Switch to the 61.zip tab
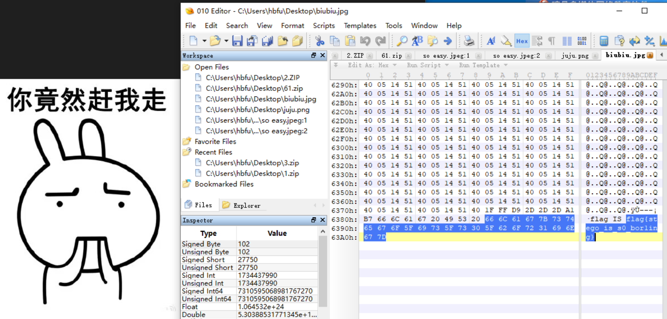The width and height of the screenshot is (667, 319). pos(392,56)
